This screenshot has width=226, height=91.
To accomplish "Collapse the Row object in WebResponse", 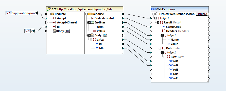I will coord(165,57).
